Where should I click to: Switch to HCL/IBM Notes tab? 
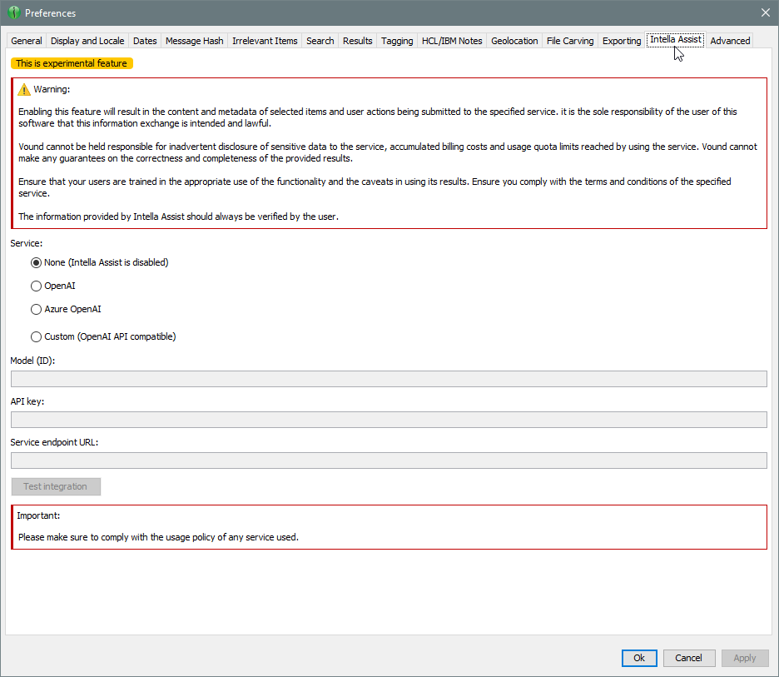[452, 41]
